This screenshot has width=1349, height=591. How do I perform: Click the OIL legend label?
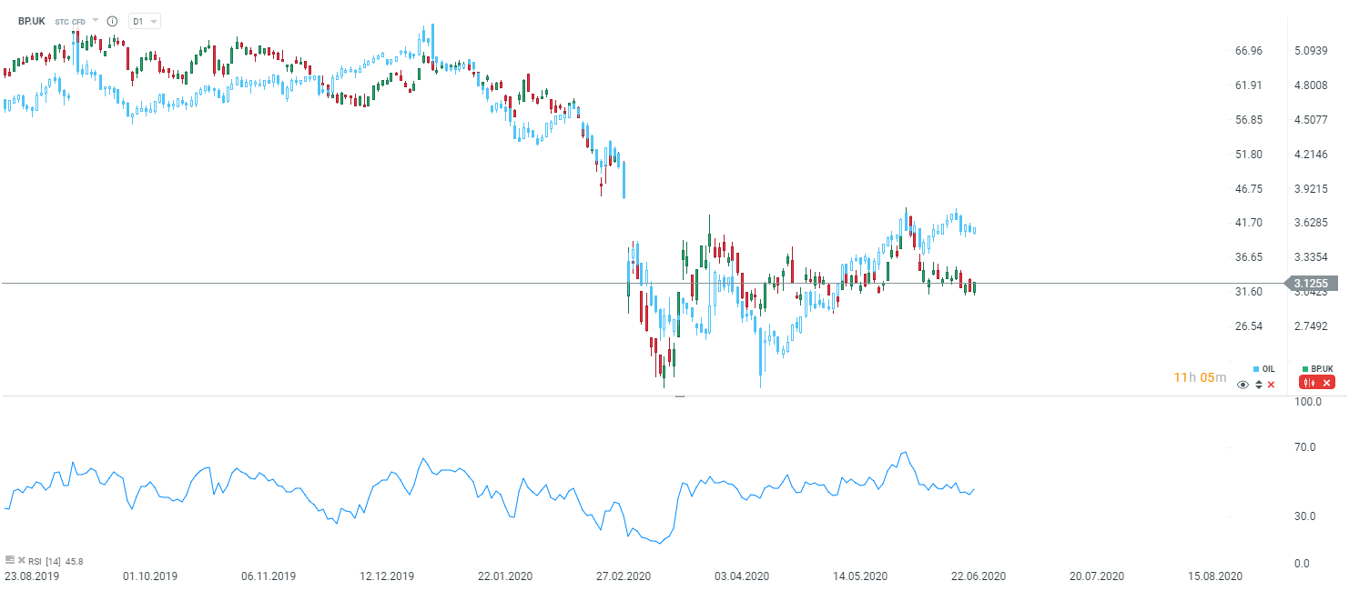coord(1268,369)
